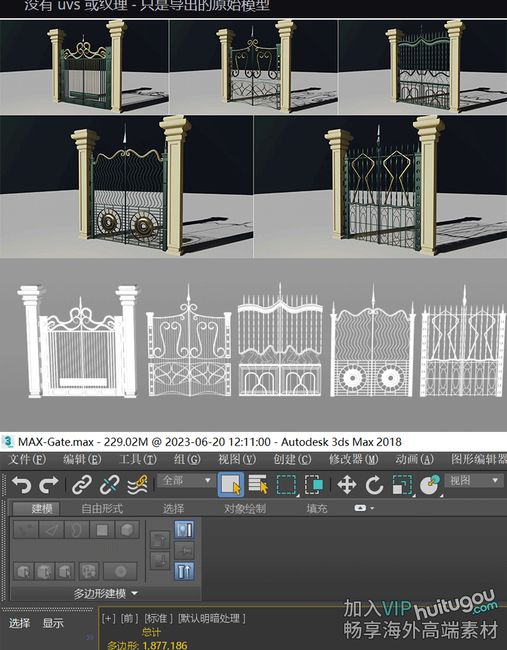Viewport: 507px width, 650px height.
Task: Switch to the 自由形式 ribbon tab
Action: click(102, 508)
